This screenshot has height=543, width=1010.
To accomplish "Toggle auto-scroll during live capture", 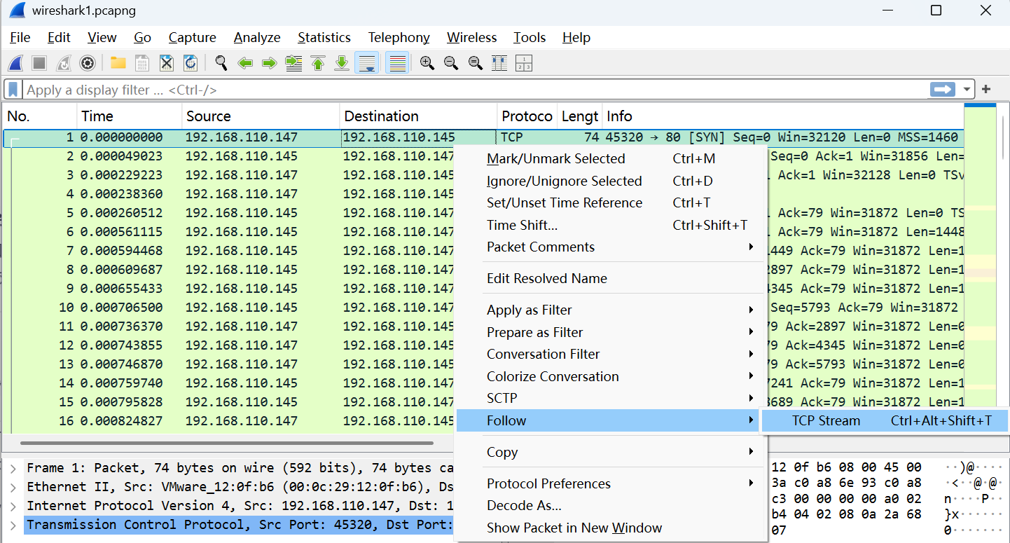I will coord(366,64).
